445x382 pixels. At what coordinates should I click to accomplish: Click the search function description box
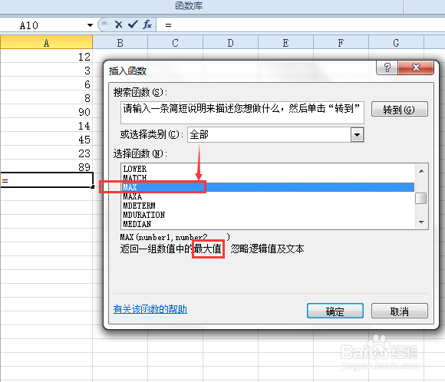point(242,113)
